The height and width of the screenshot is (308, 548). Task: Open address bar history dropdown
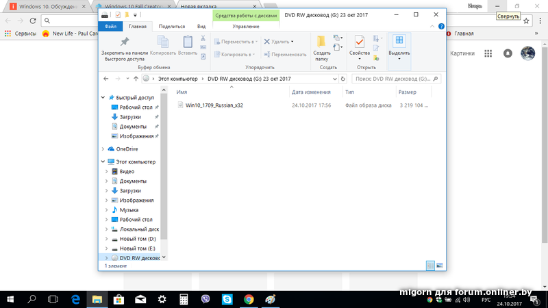coord(335,79)
